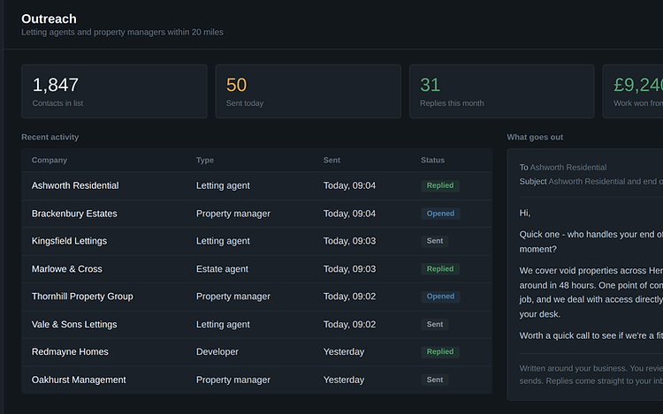This screenshot has width=663, height=414.
Task: Click the Replied badge for Redmayne Homes
Action: coord(440,351)
